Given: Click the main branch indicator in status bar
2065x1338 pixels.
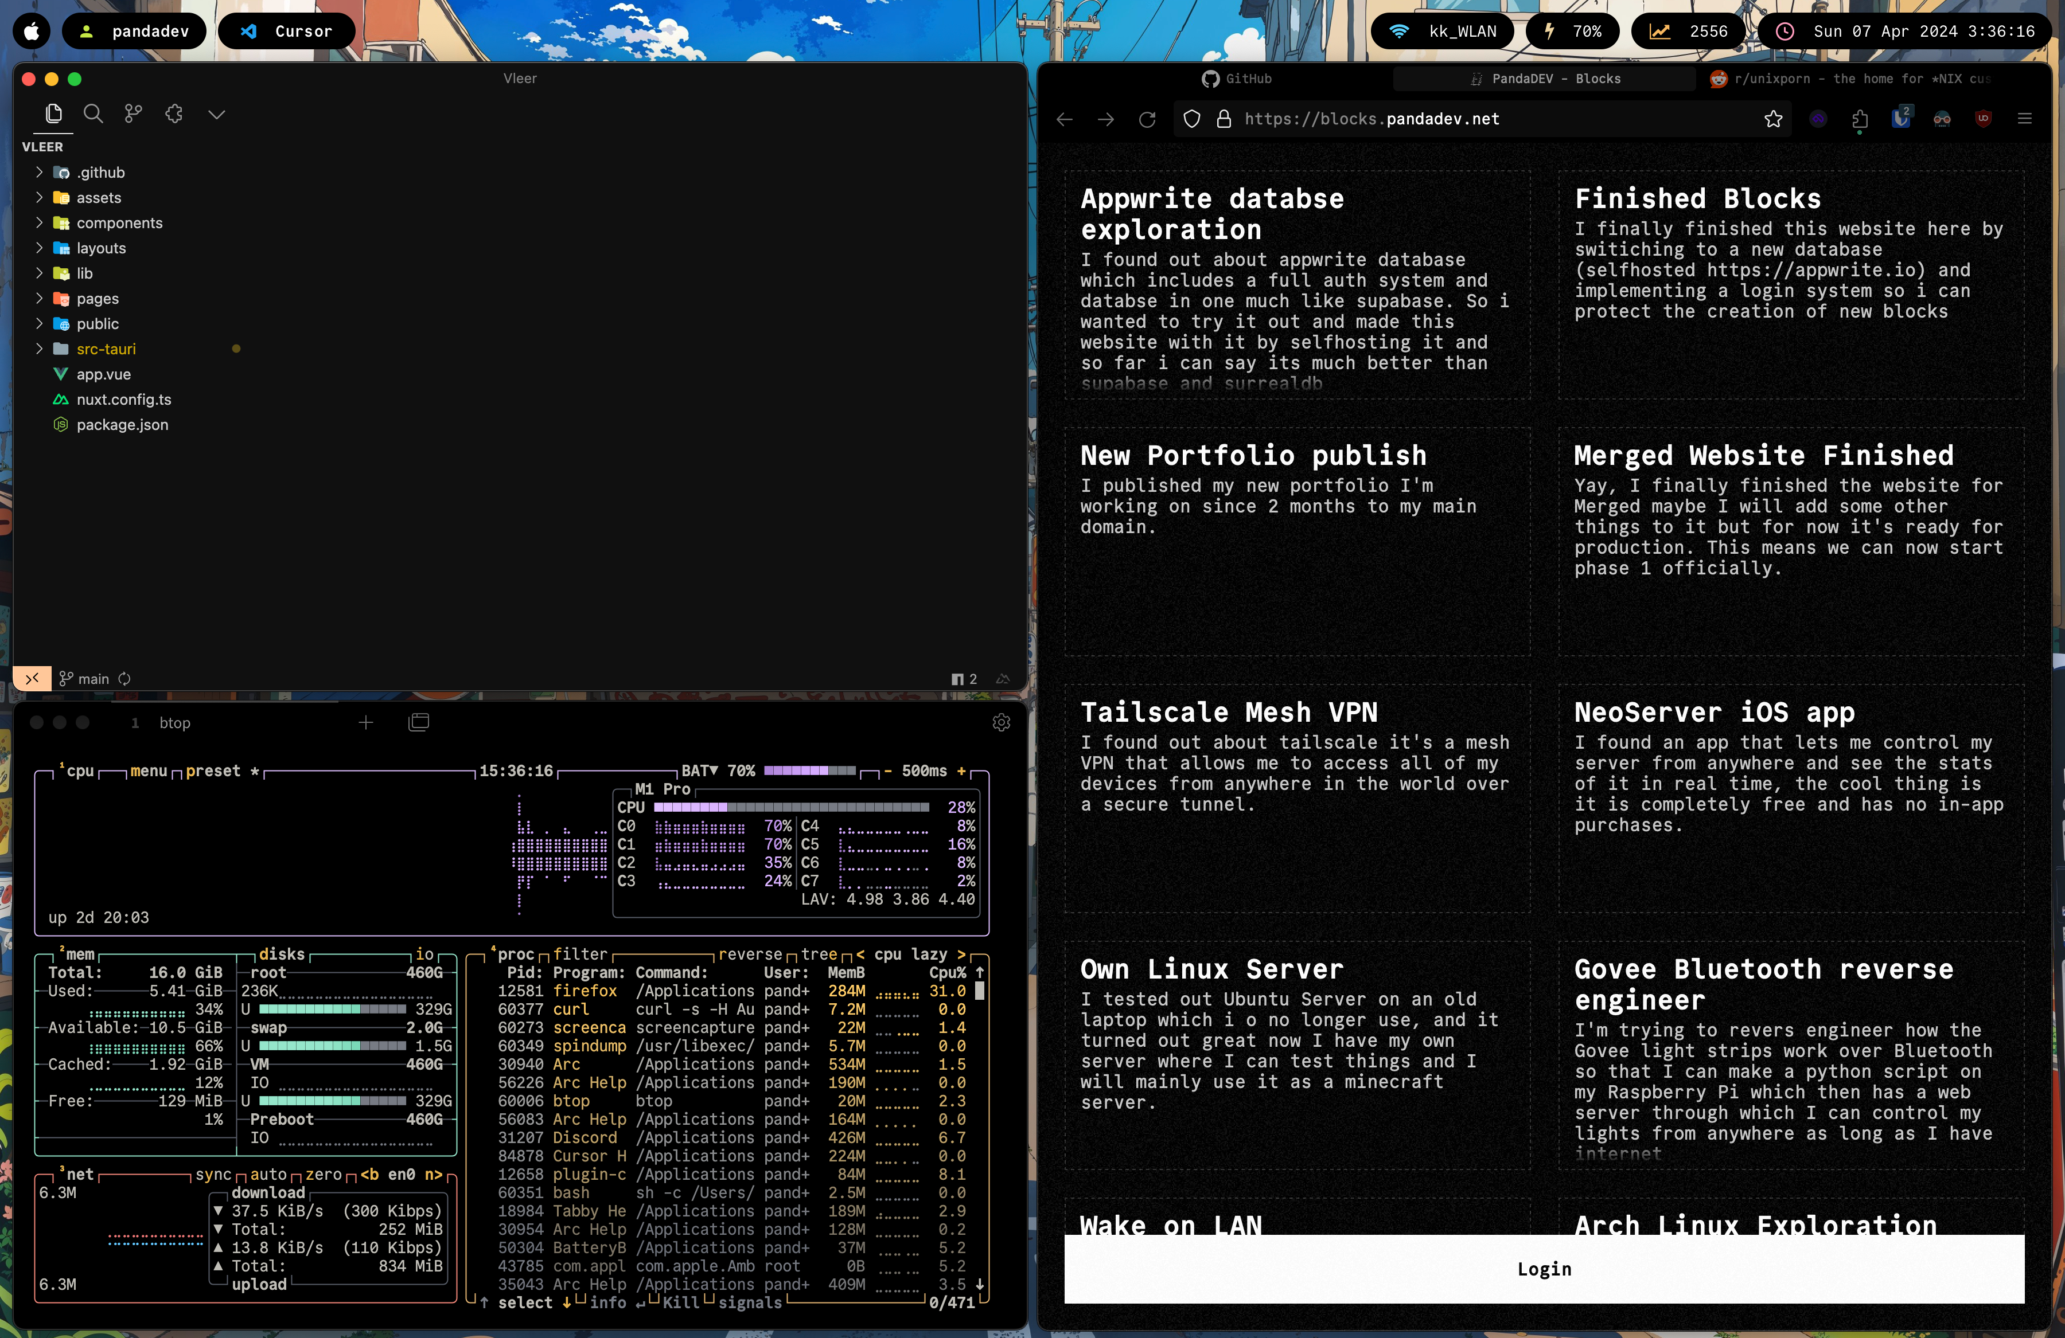Looking at the screenshot, I should click(84, 679).
